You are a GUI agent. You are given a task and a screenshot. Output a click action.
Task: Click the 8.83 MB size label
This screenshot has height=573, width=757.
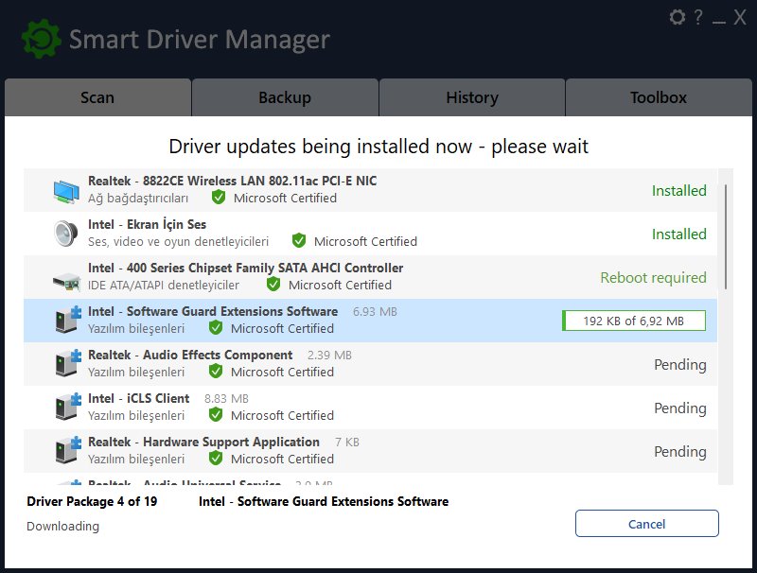226,398
